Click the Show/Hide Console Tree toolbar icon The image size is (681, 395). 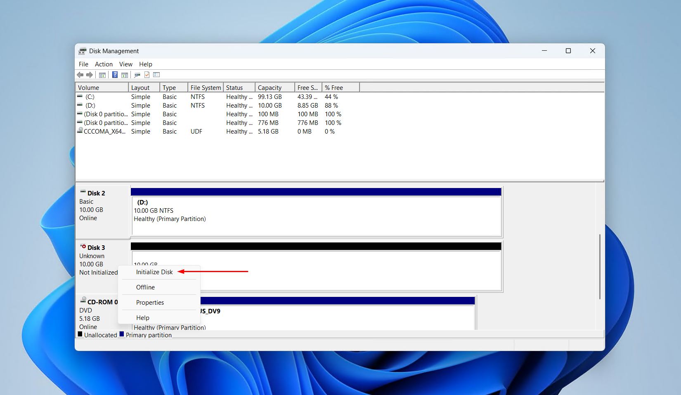tap(102, 75)
